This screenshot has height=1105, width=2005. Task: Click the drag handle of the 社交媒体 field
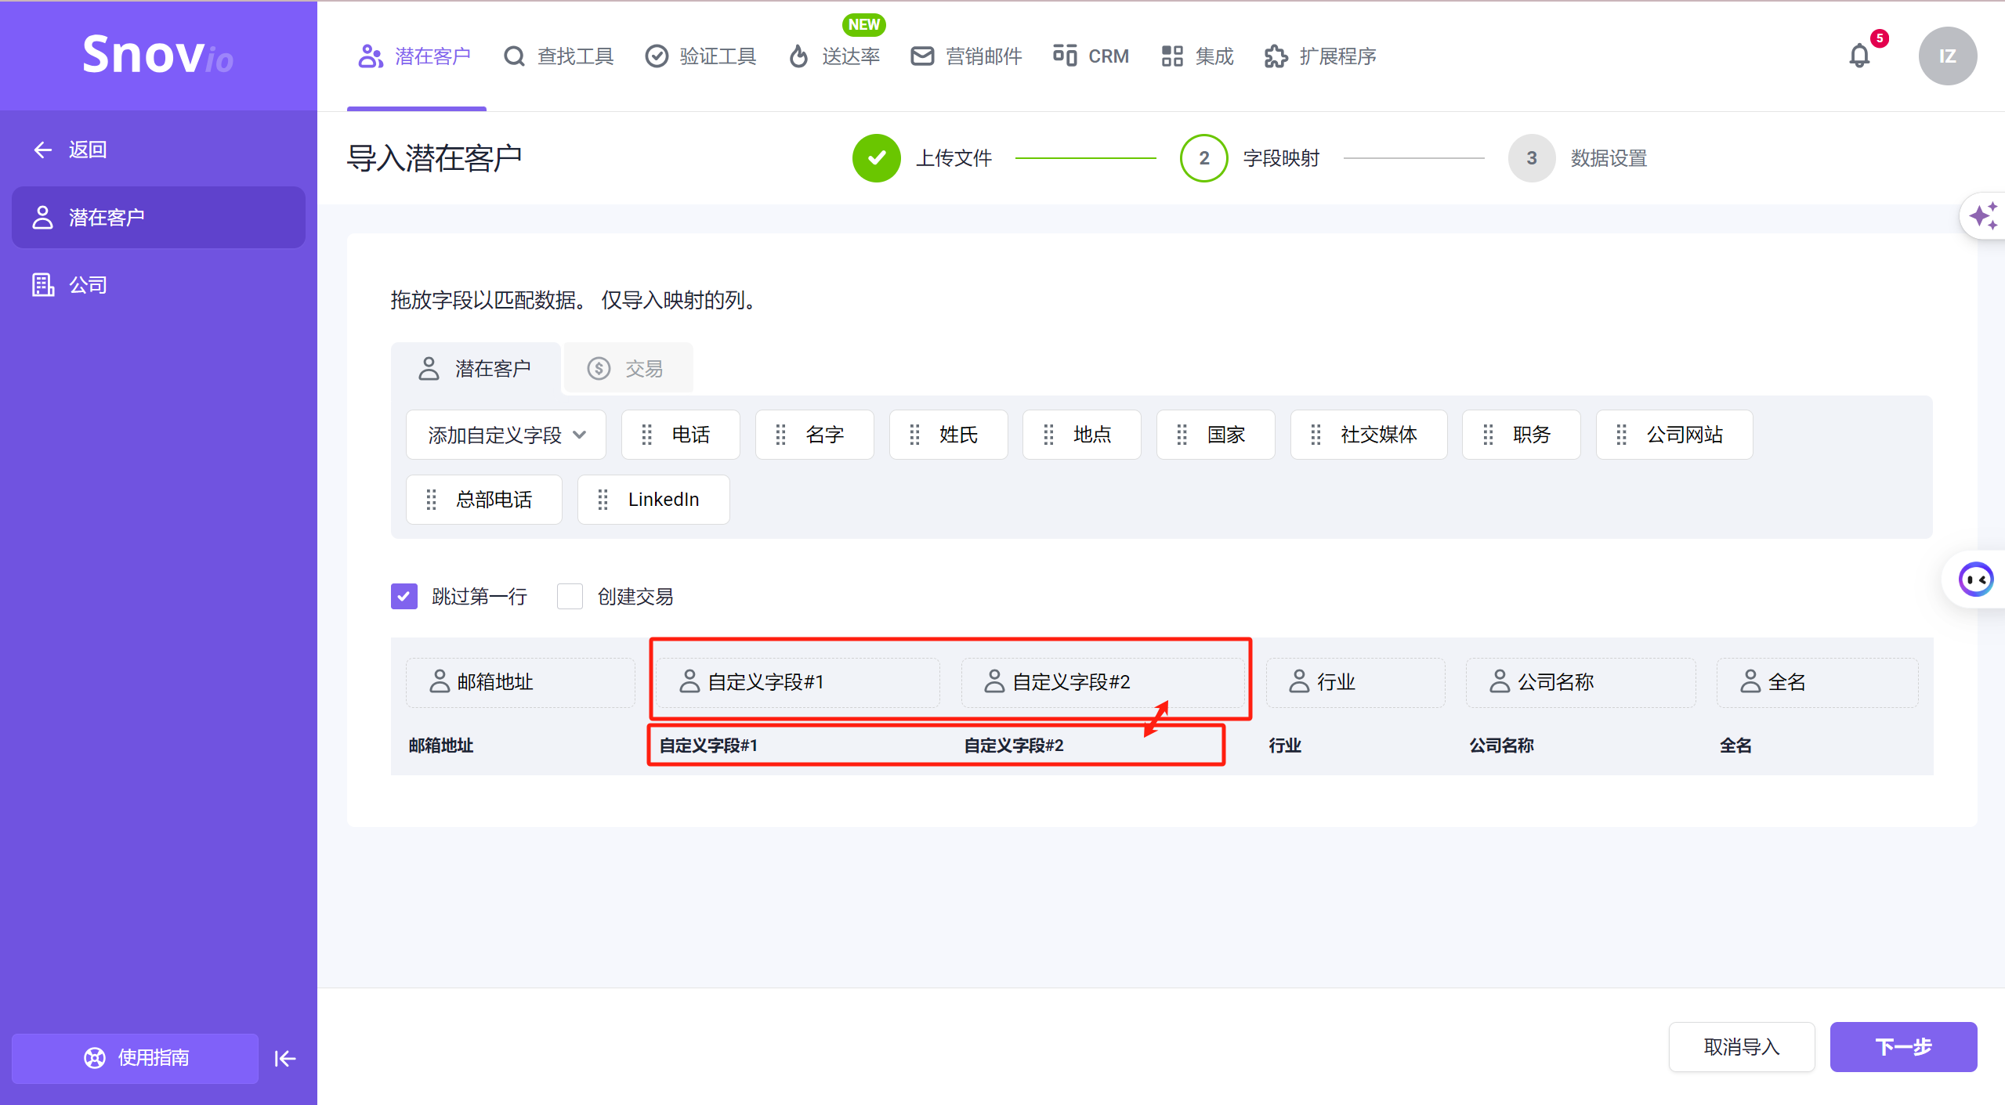pos(1316,435)
